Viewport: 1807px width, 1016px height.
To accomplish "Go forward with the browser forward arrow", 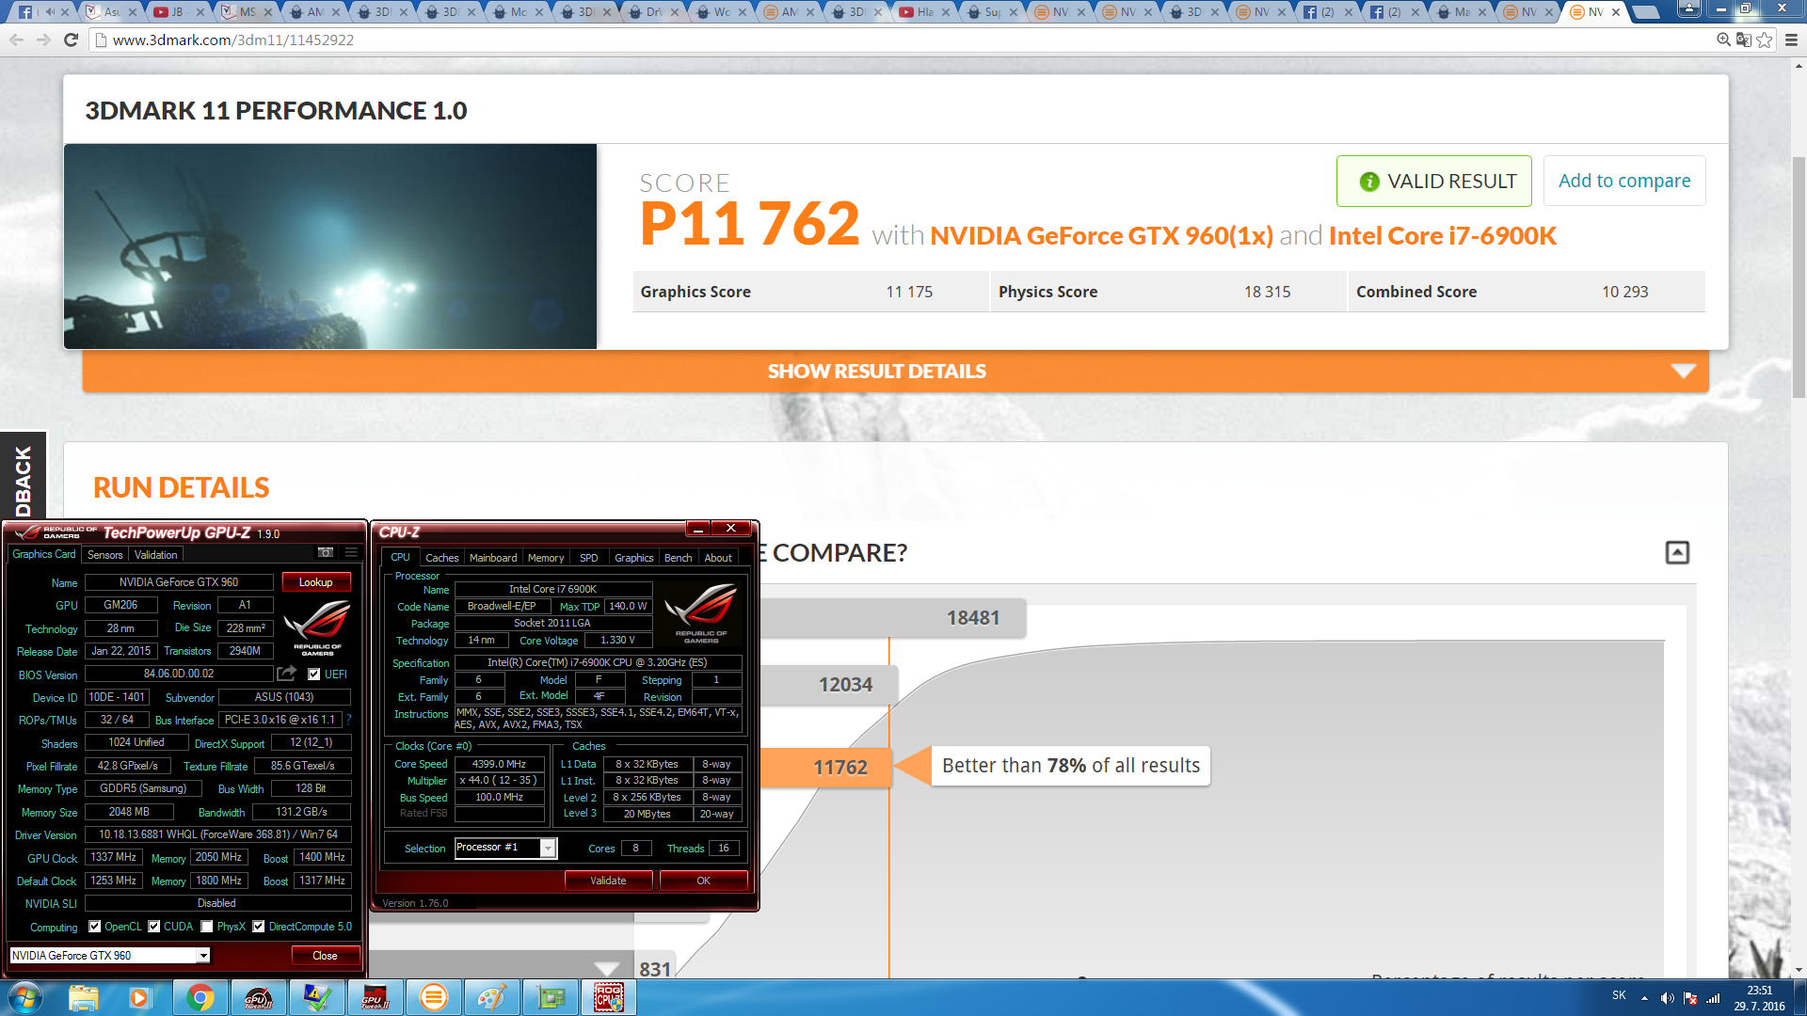I will [43, 40].
